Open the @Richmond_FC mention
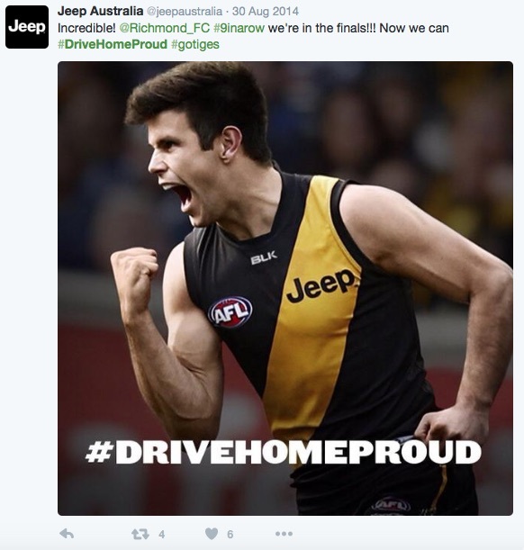Screen dimensions: 524x550 pyautogui.click(x=165, y=28)
